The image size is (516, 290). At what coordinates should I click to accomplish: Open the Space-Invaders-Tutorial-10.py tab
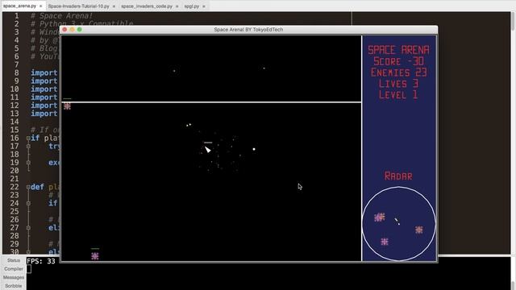78,6
